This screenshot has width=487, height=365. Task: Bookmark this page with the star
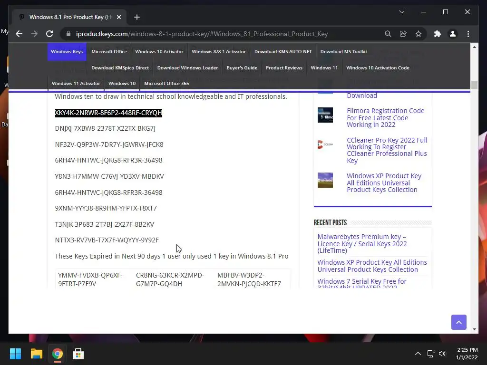click(419, 34)
